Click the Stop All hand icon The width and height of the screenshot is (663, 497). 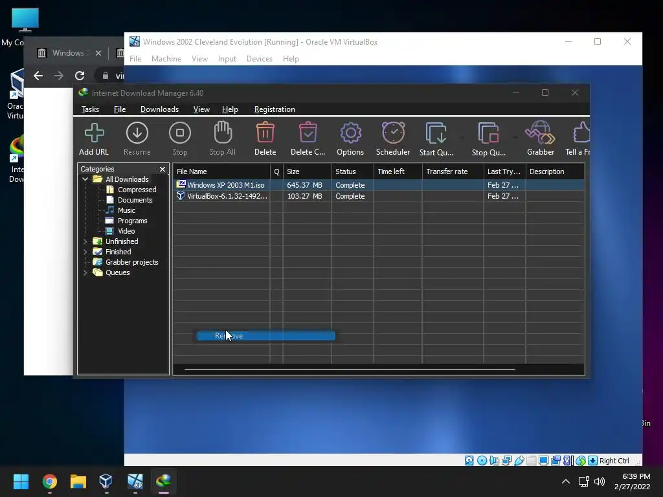pos(223,133)
